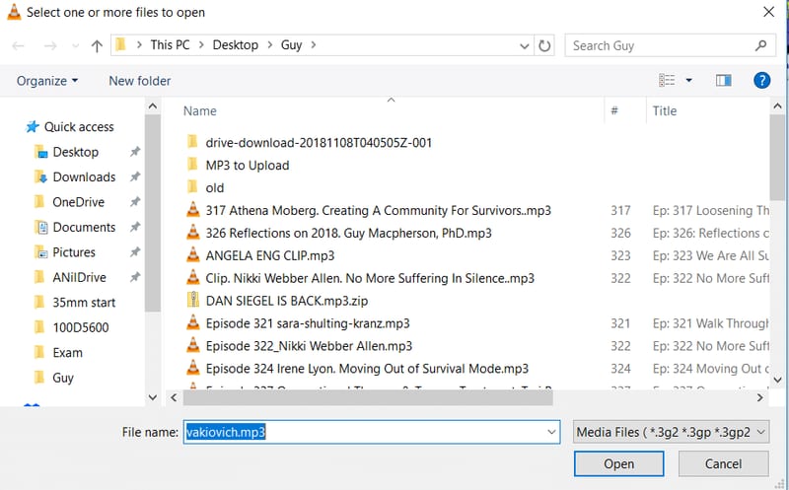Screen dimensions: 789x490
Task: Click the search magnifier icon
Action: (x=760, y=45)
